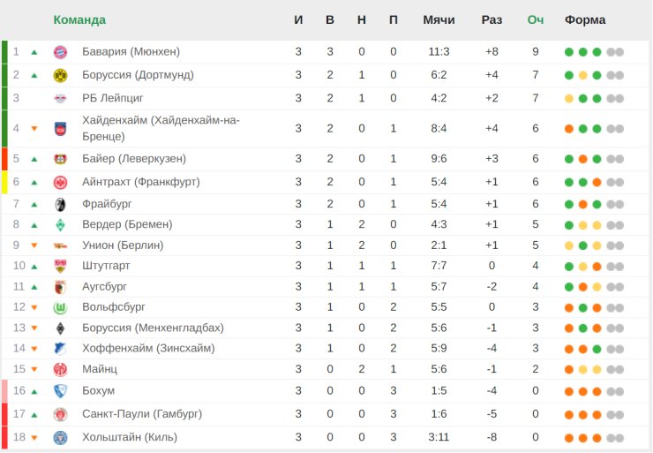653x453 pixels.
Task: Sort table by the Оч points column
Action: tap(535, 19)
